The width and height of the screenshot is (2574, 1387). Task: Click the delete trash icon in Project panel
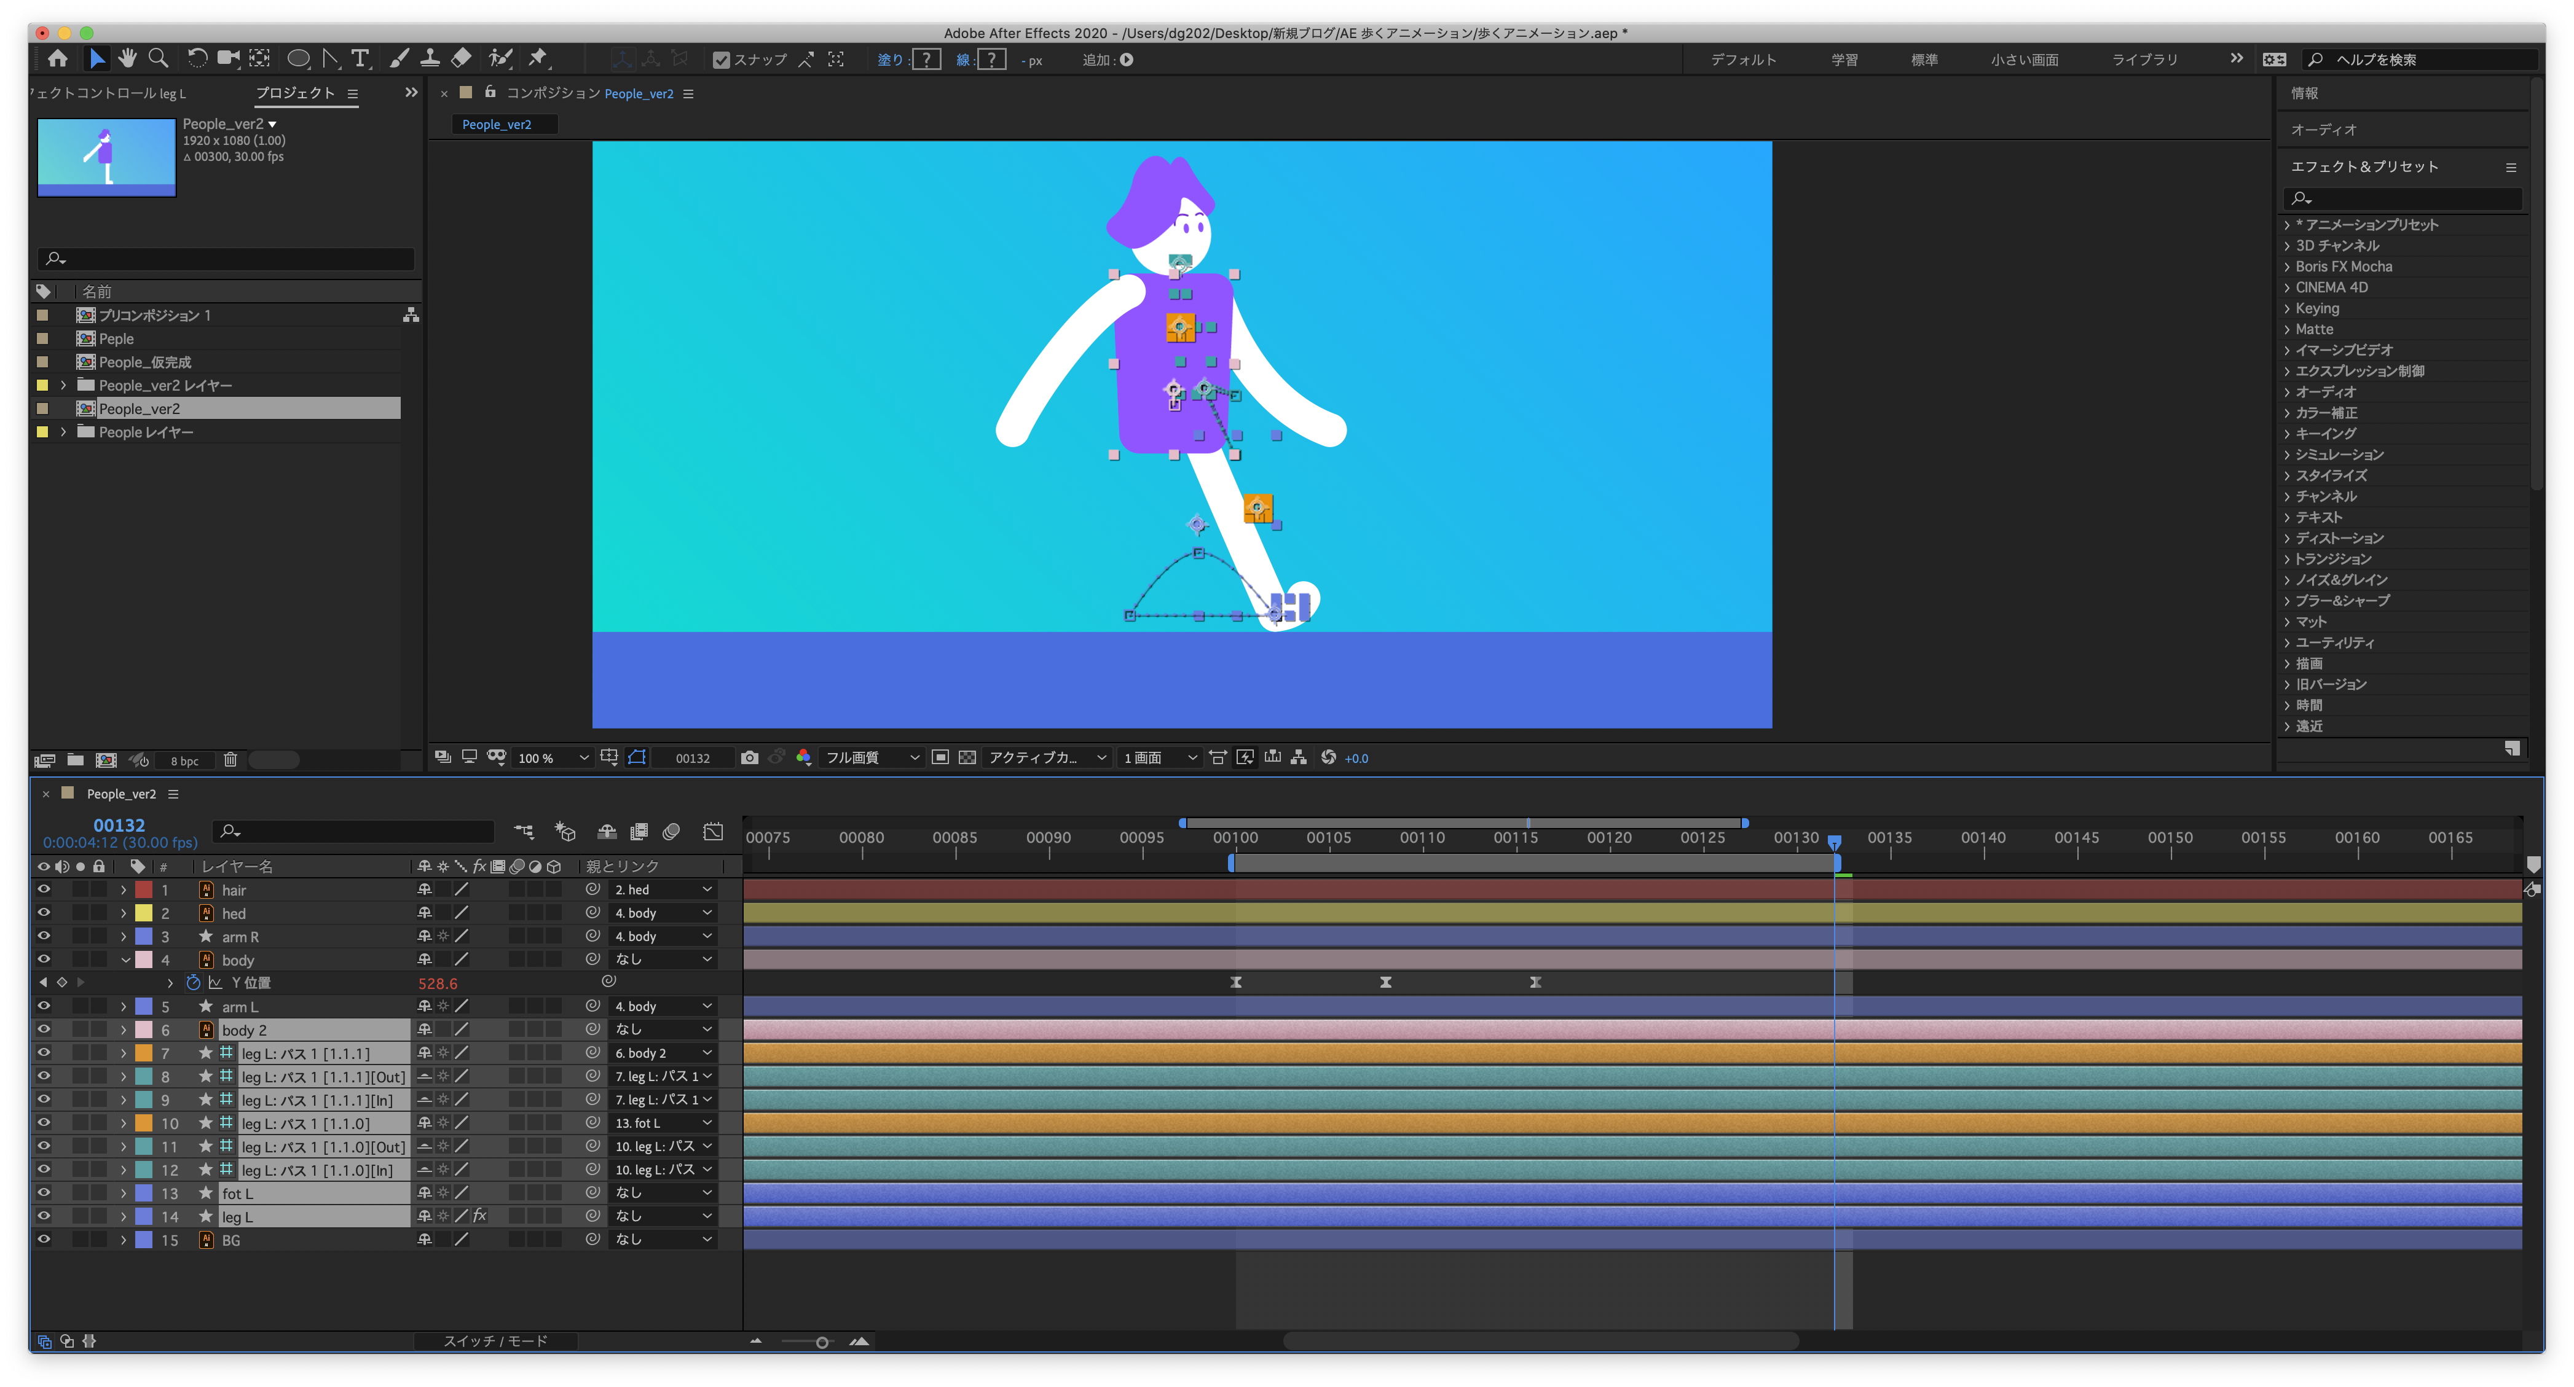[230, 760]
